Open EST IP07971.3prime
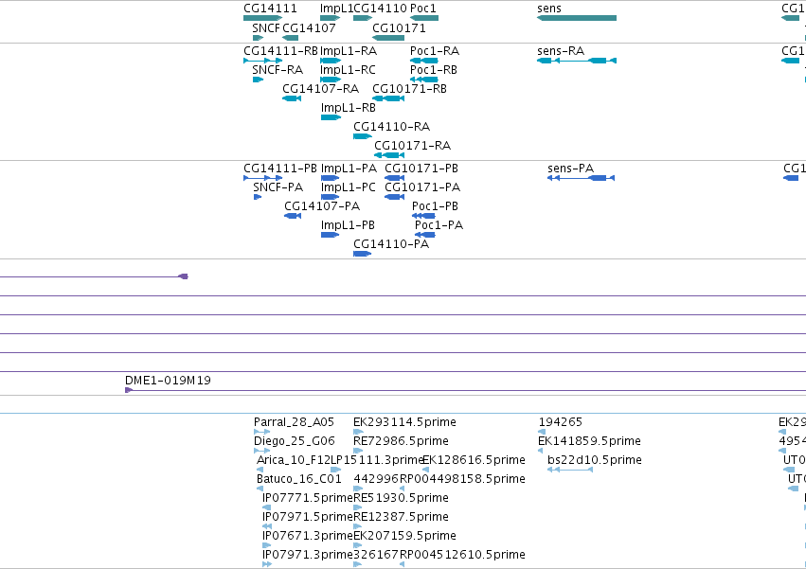Image resolution: width=806 pixels, height=569 pixels. 267,565
